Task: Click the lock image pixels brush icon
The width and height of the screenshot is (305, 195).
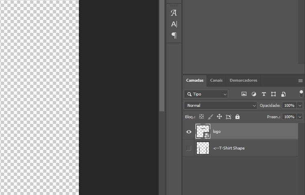Action: click(210, 117)
